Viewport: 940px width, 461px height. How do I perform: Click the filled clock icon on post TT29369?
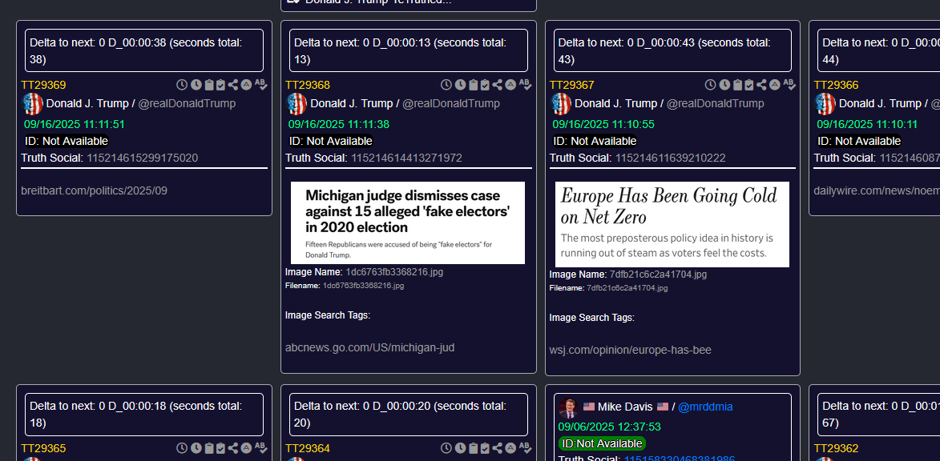coord(196,85)
